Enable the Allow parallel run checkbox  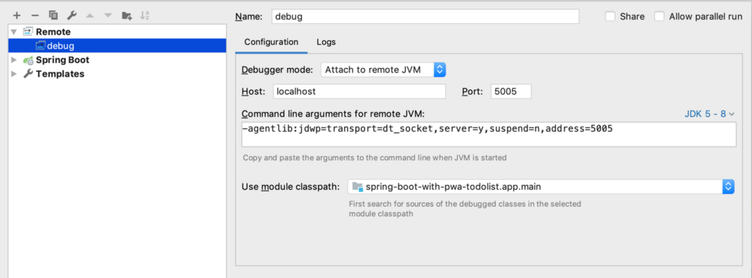(659, 17)
